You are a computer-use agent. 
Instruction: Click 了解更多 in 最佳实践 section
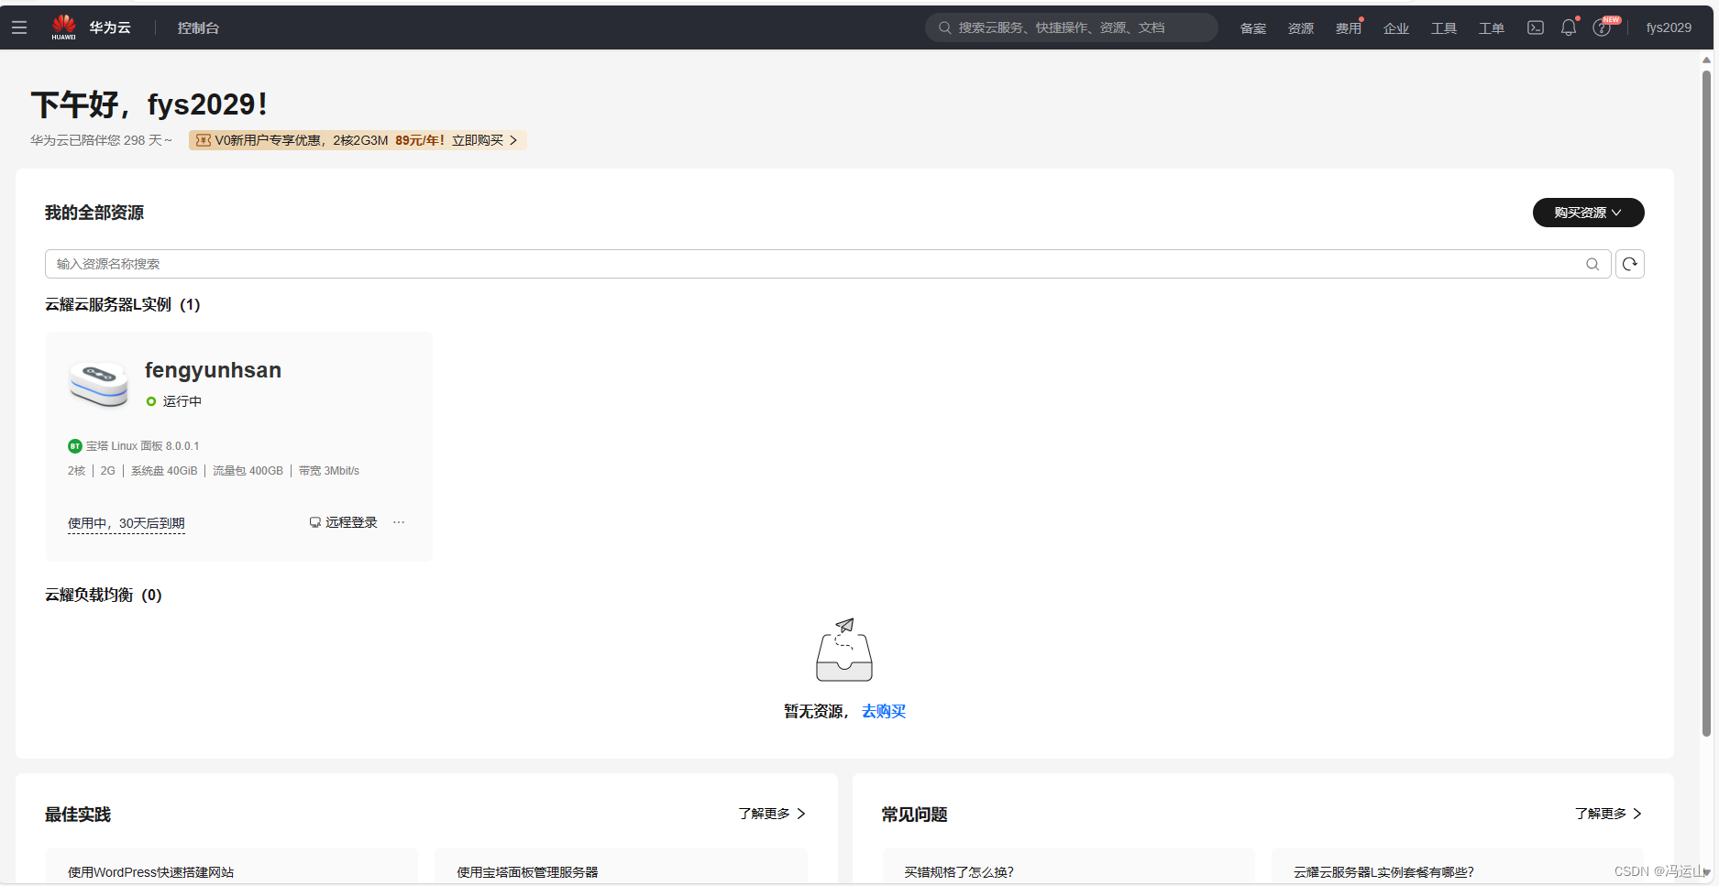(x=772, y=814)
